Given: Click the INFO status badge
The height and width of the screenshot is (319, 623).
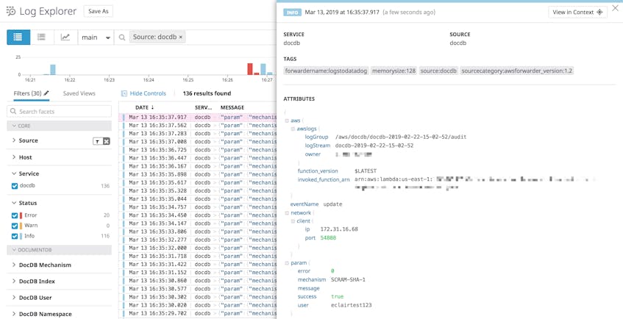Looking at the screenshot, I should (293, 12).
